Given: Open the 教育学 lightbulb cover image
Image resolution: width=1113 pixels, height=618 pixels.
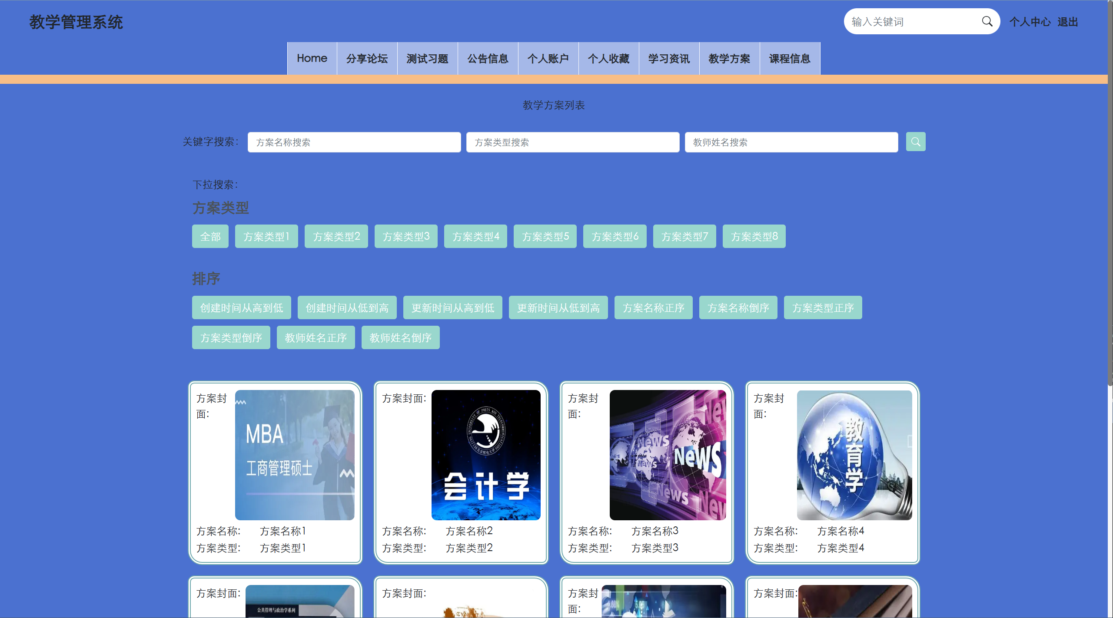Looking at the screenshot, I should [854, 455].
